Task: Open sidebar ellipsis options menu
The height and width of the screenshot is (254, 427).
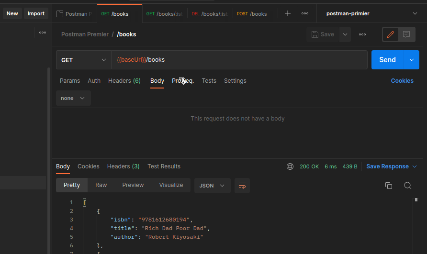Action: pos(43,33)
